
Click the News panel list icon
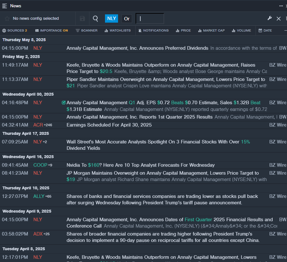[4, 6]
